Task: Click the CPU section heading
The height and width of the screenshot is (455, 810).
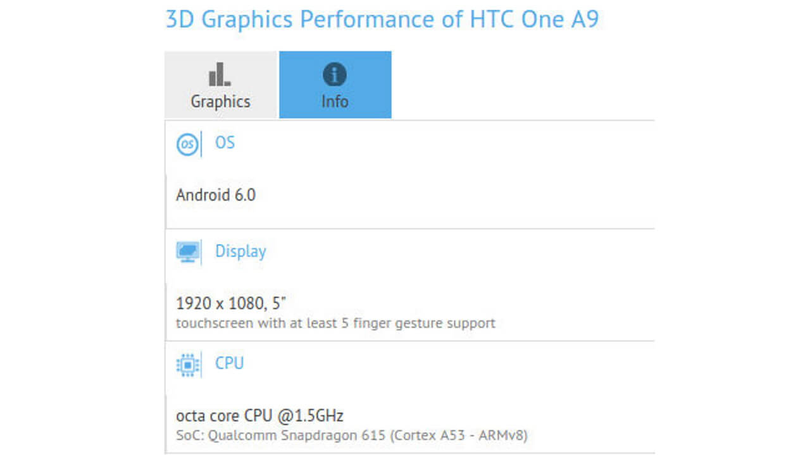Action: pyautogui.click(x=230, y=363)
